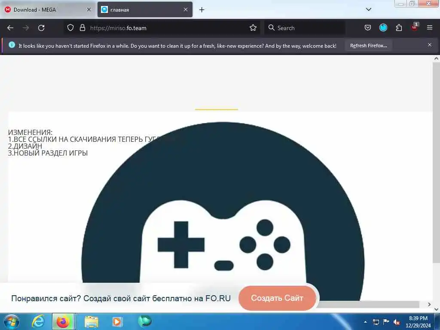Click the Refresh Firefox button
This screenshot has height=330, width=440.
(368, 46)
